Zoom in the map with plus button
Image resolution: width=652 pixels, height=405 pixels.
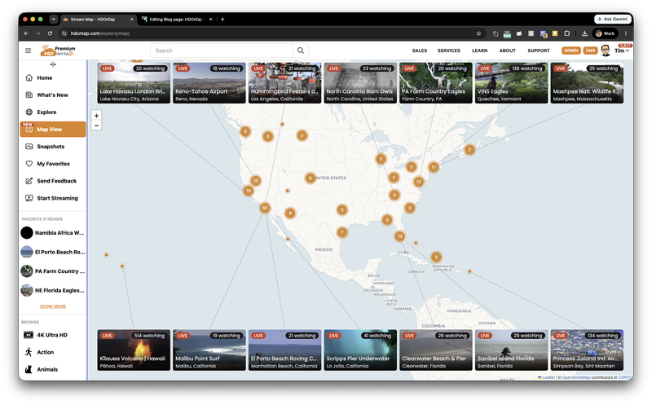pyautogui.click(x=96, y=116)
